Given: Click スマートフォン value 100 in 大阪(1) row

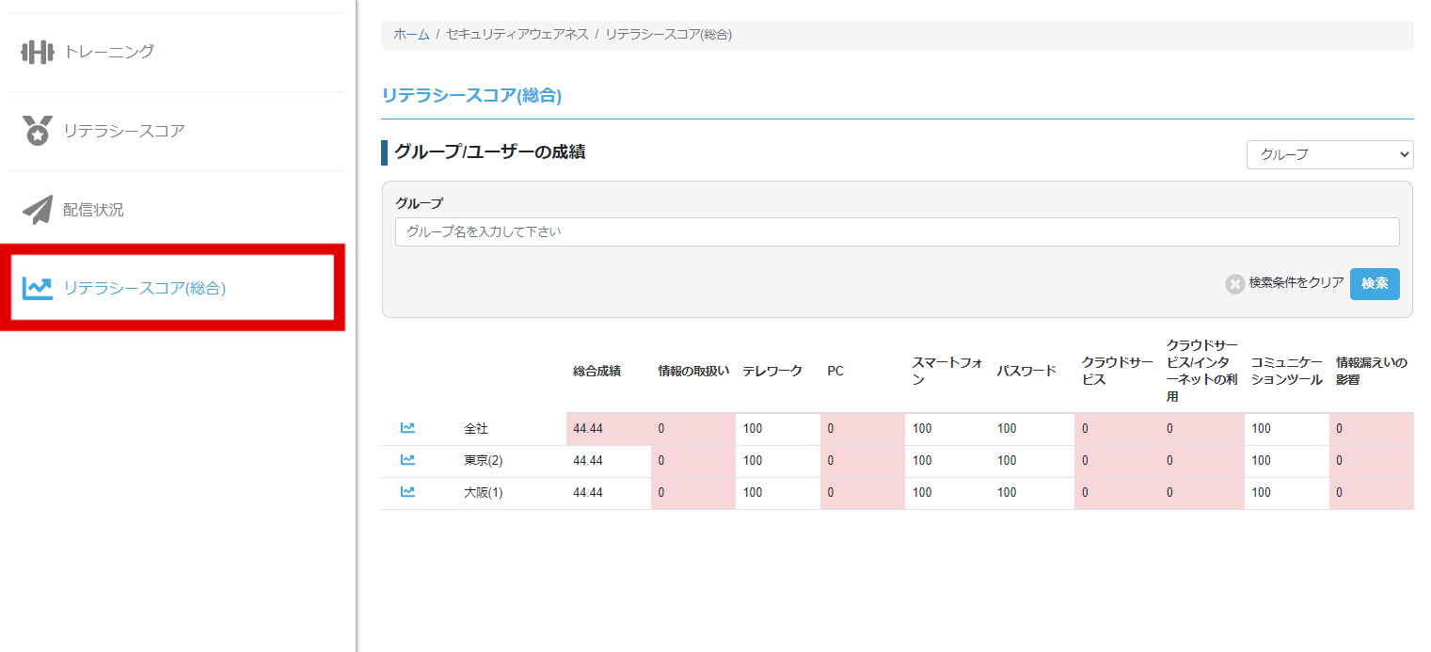Looking at the screenshot, I should pyautogui.click(x=922, y=492).
